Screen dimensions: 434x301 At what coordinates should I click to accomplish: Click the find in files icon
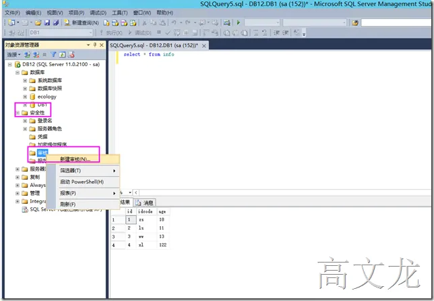coord(355,23)
